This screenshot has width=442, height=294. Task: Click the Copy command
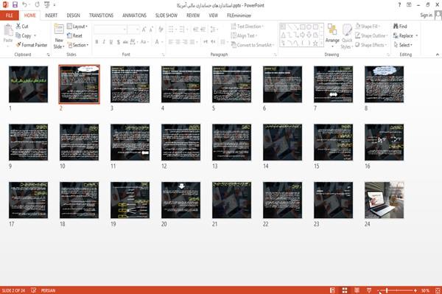tap(24, 35)
